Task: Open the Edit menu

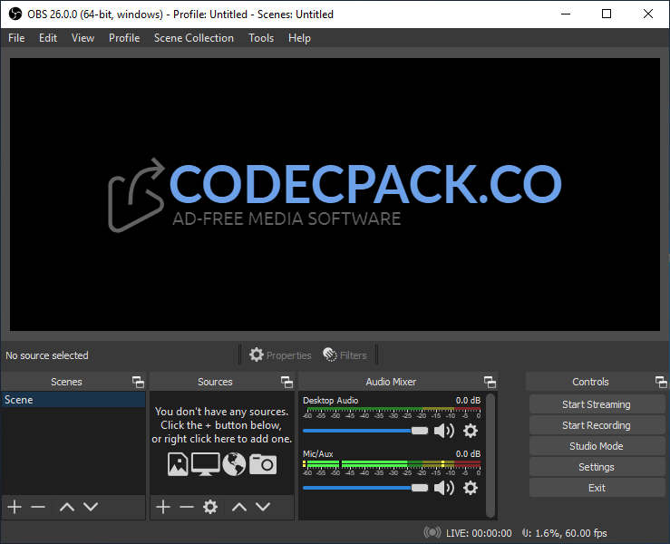Action: [x=48, y=38]
